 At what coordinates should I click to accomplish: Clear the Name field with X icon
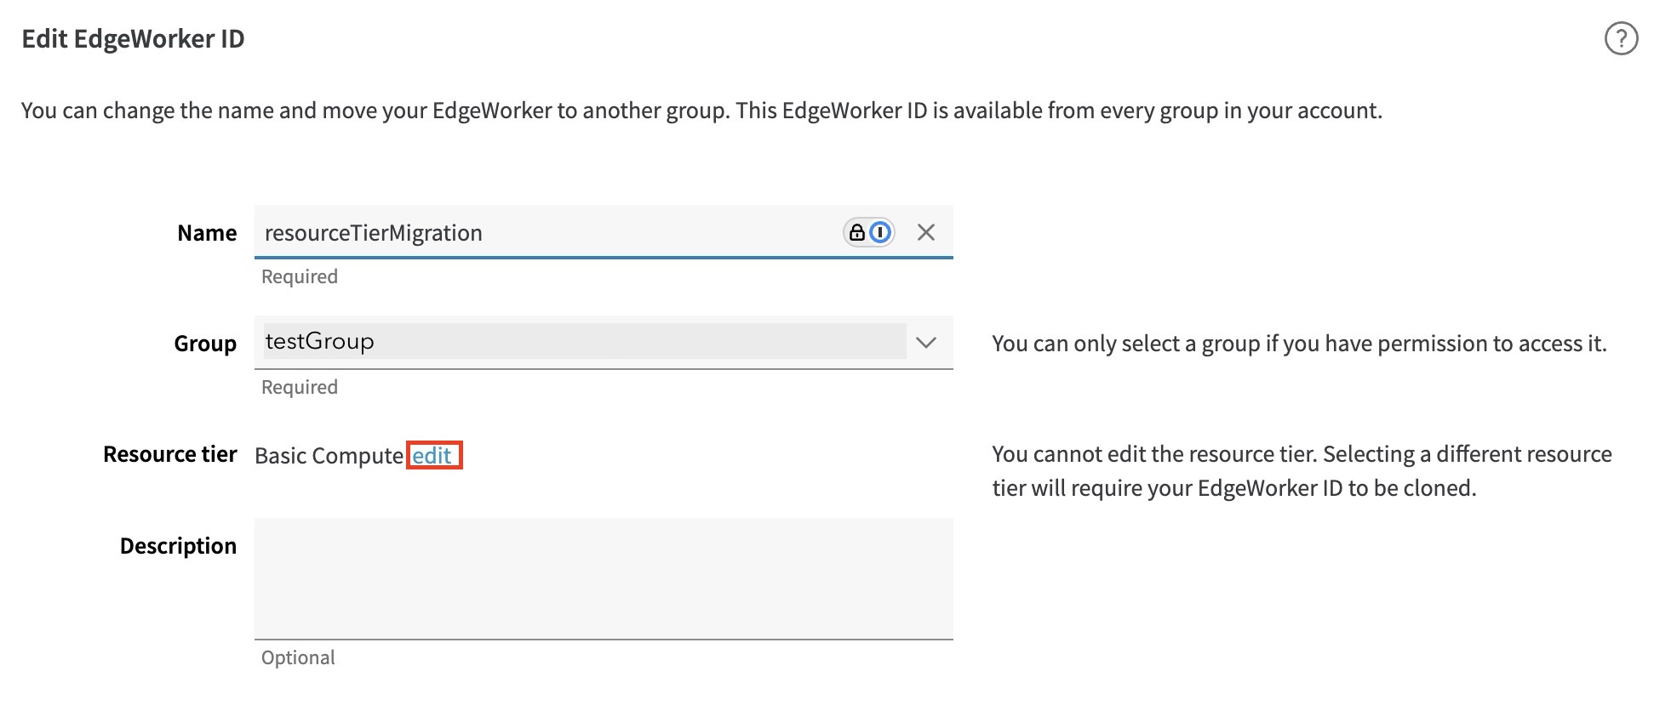(926, 232)
